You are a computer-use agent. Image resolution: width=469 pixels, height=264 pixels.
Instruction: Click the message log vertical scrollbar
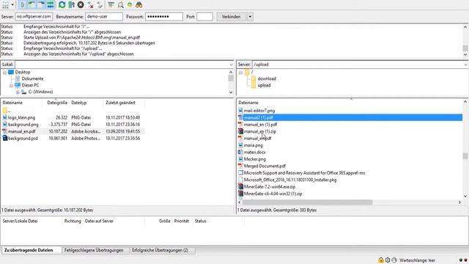click(465, 48)
